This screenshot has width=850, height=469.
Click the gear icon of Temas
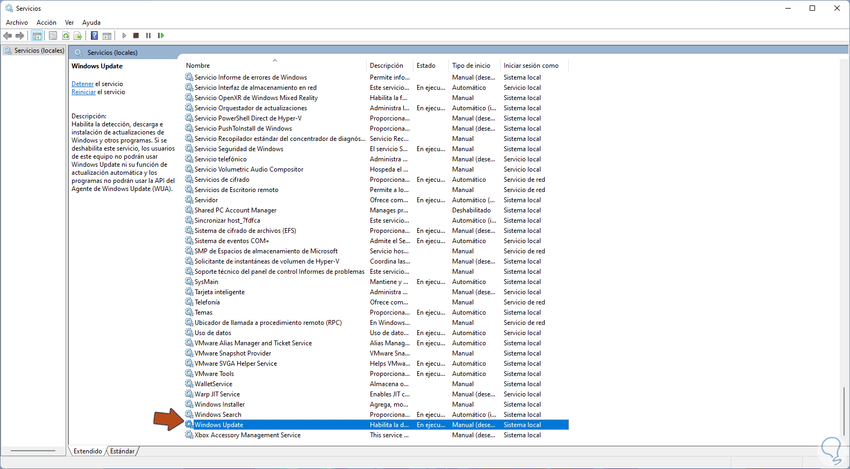[x=189, y=312]
